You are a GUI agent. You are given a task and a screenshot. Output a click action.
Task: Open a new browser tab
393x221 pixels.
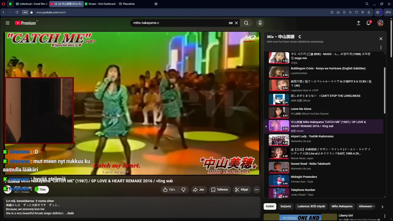tap(156, 4)
